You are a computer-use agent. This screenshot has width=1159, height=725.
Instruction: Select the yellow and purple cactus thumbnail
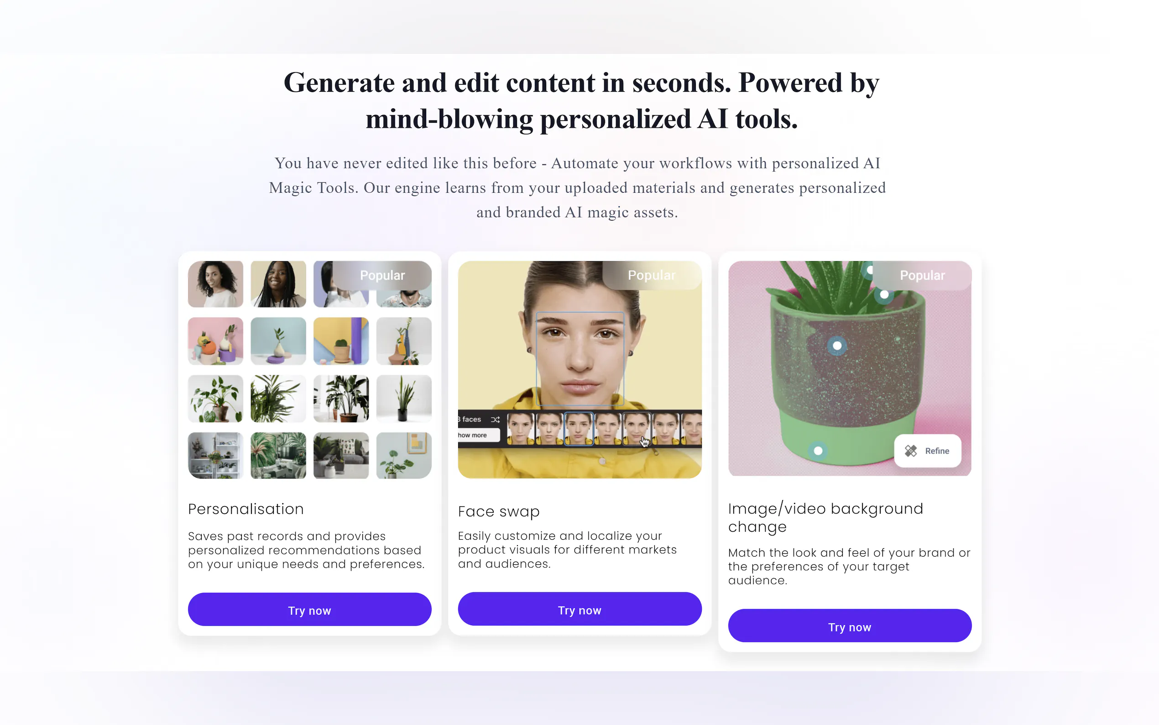coord(341,341)
